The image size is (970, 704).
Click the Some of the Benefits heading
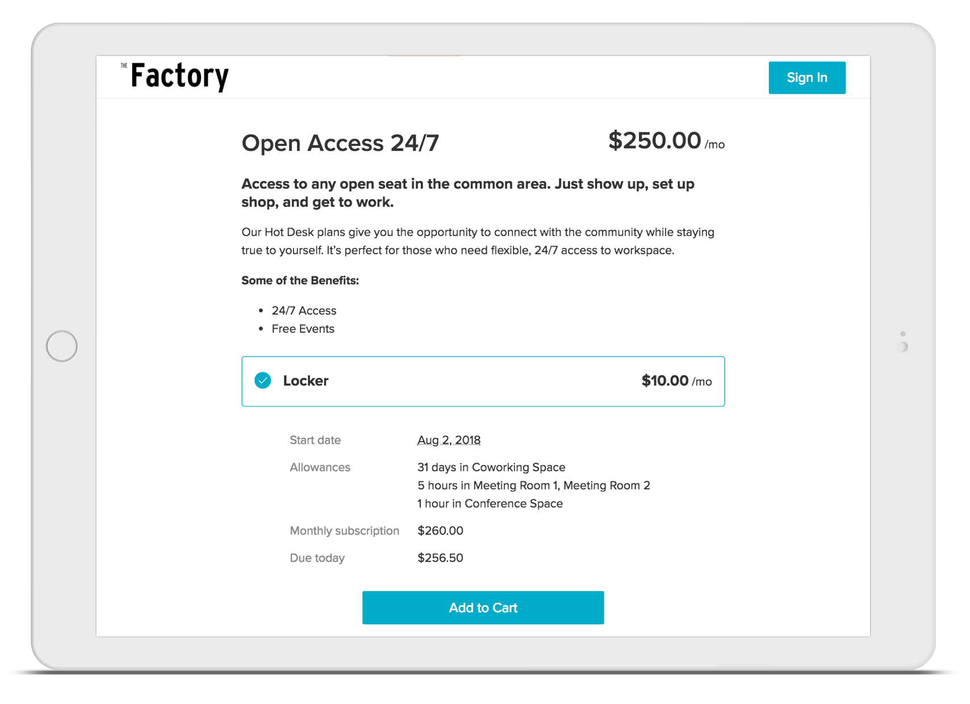pyautogui.click(x=300, y=280)
